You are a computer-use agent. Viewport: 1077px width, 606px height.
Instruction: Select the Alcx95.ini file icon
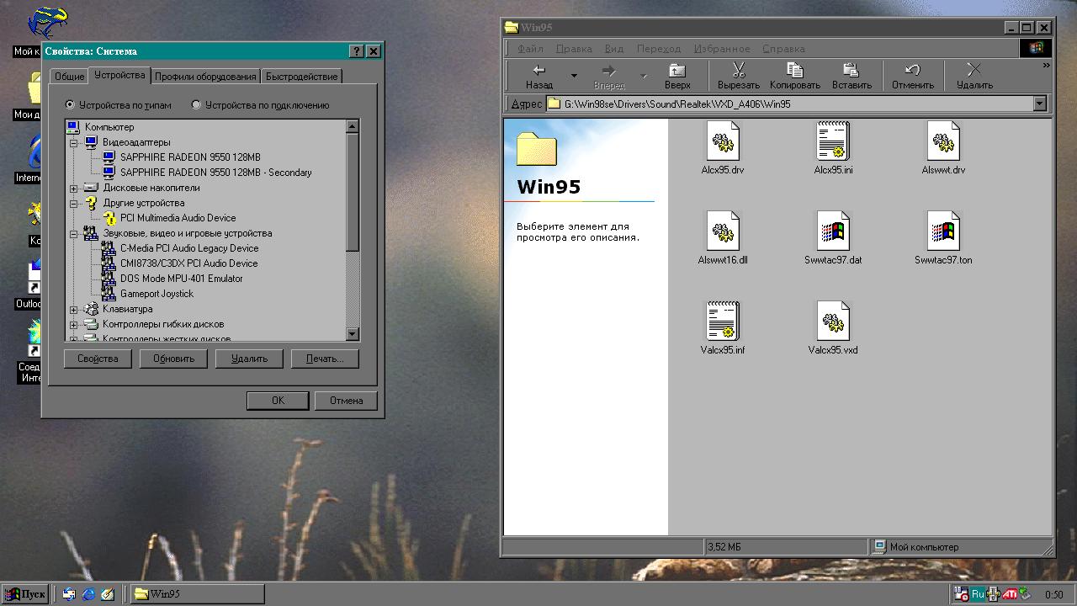tap(833, 141)
